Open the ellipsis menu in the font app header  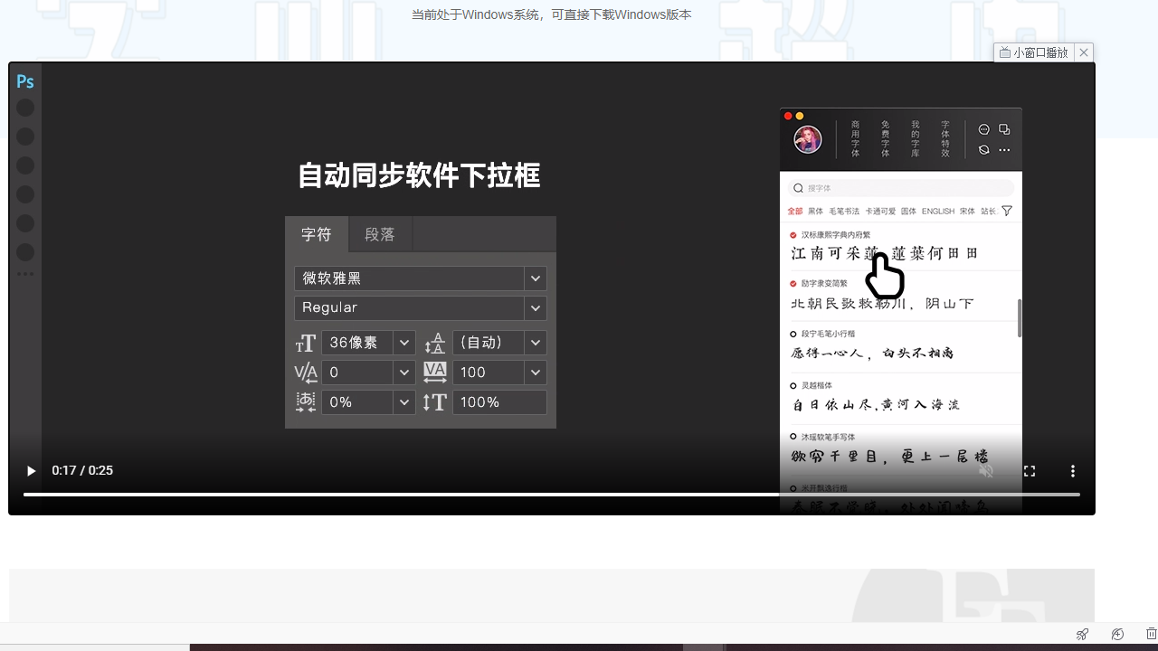(1004, 149)
